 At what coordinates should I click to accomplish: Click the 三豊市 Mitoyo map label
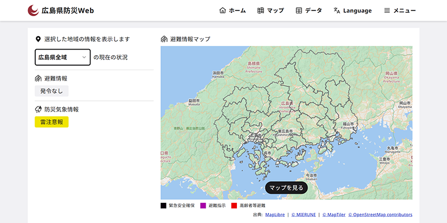[x=384, y=161]
